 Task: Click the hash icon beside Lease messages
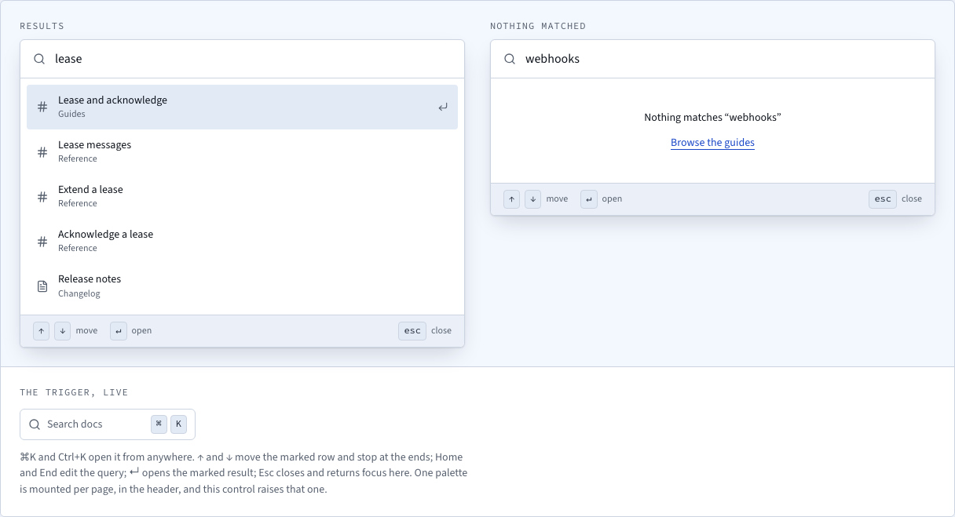click(x=42, y=151)
